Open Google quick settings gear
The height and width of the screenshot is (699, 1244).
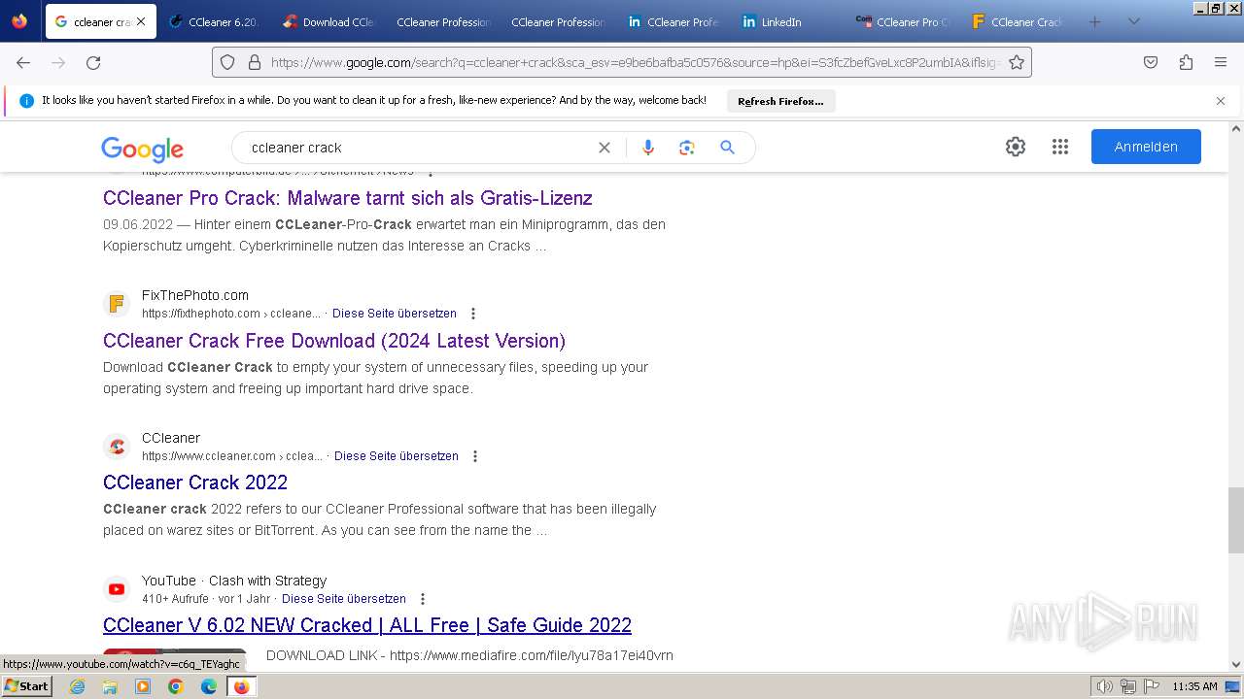tap(1016, 147)
